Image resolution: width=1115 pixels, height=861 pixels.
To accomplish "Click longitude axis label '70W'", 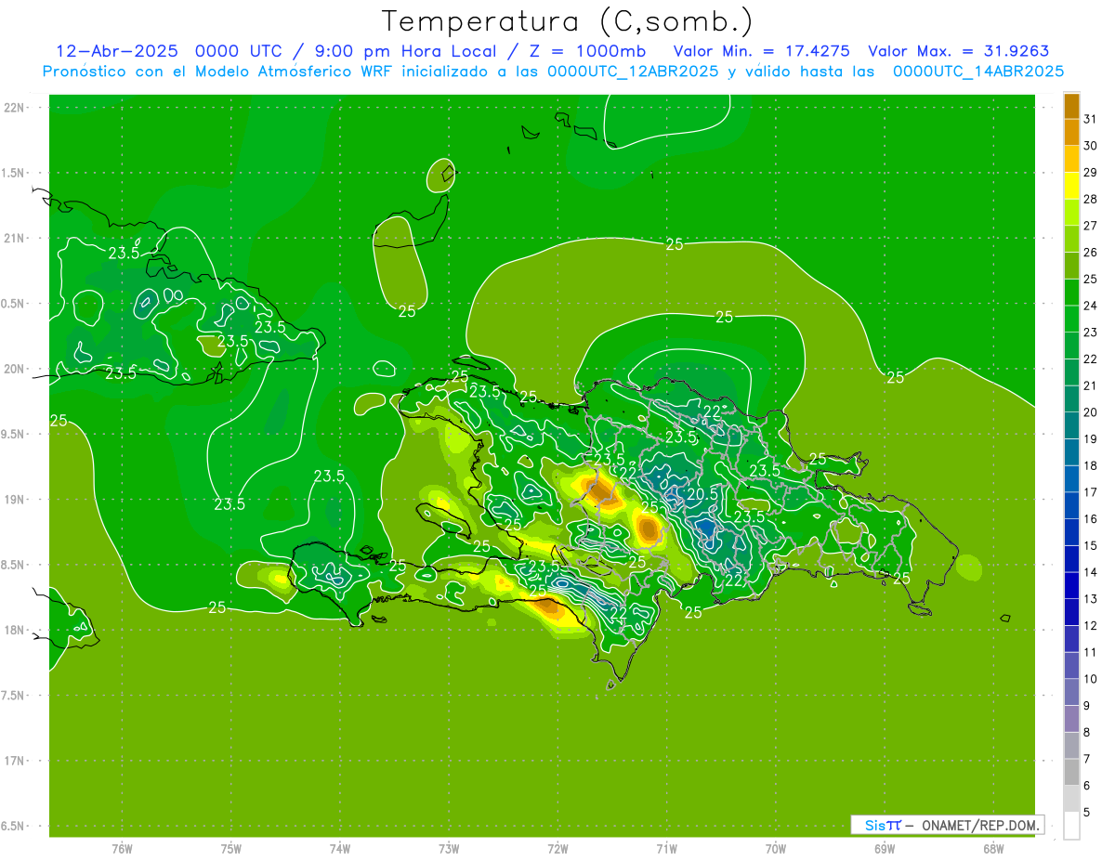I will pos(776,849).
